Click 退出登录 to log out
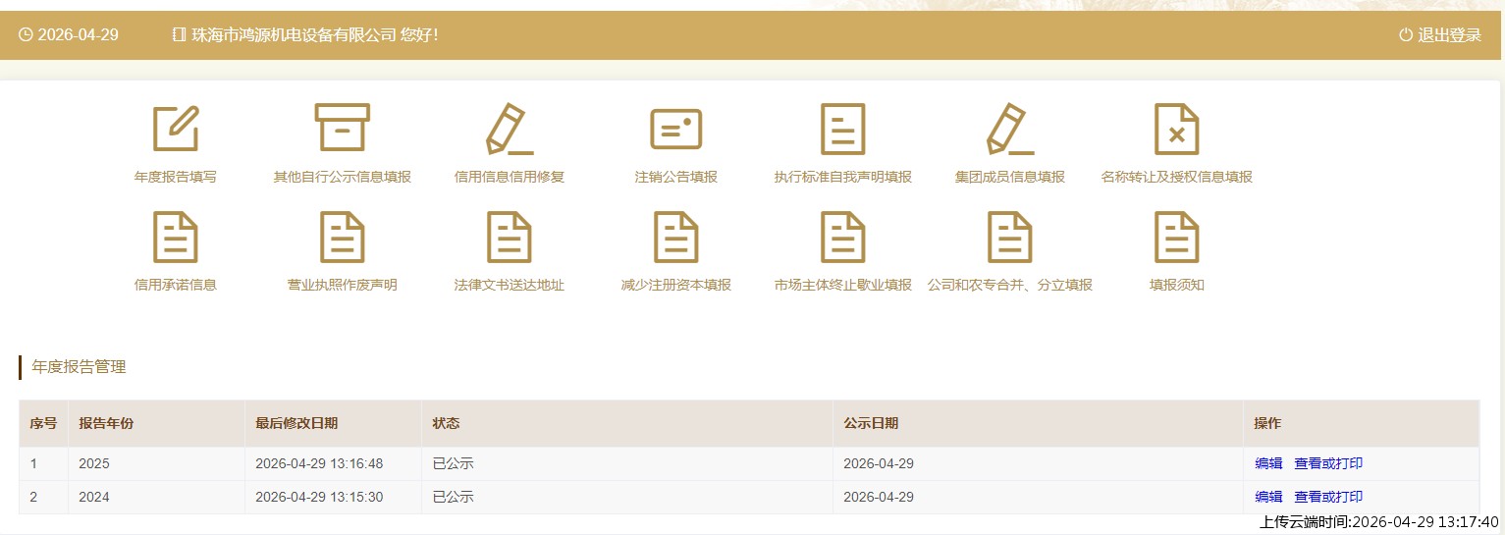Image resolution: width=1505 pixels, height=535 pixels. [x=1440, y=35]
